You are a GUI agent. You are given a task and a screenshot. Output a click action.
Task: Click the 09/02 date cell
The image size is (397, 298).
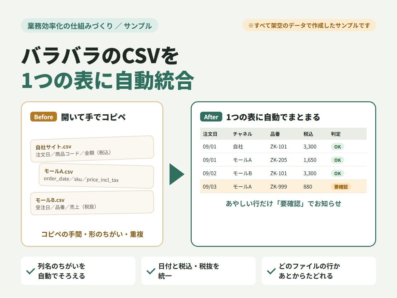pyautogui.click(x=210, y=173)
